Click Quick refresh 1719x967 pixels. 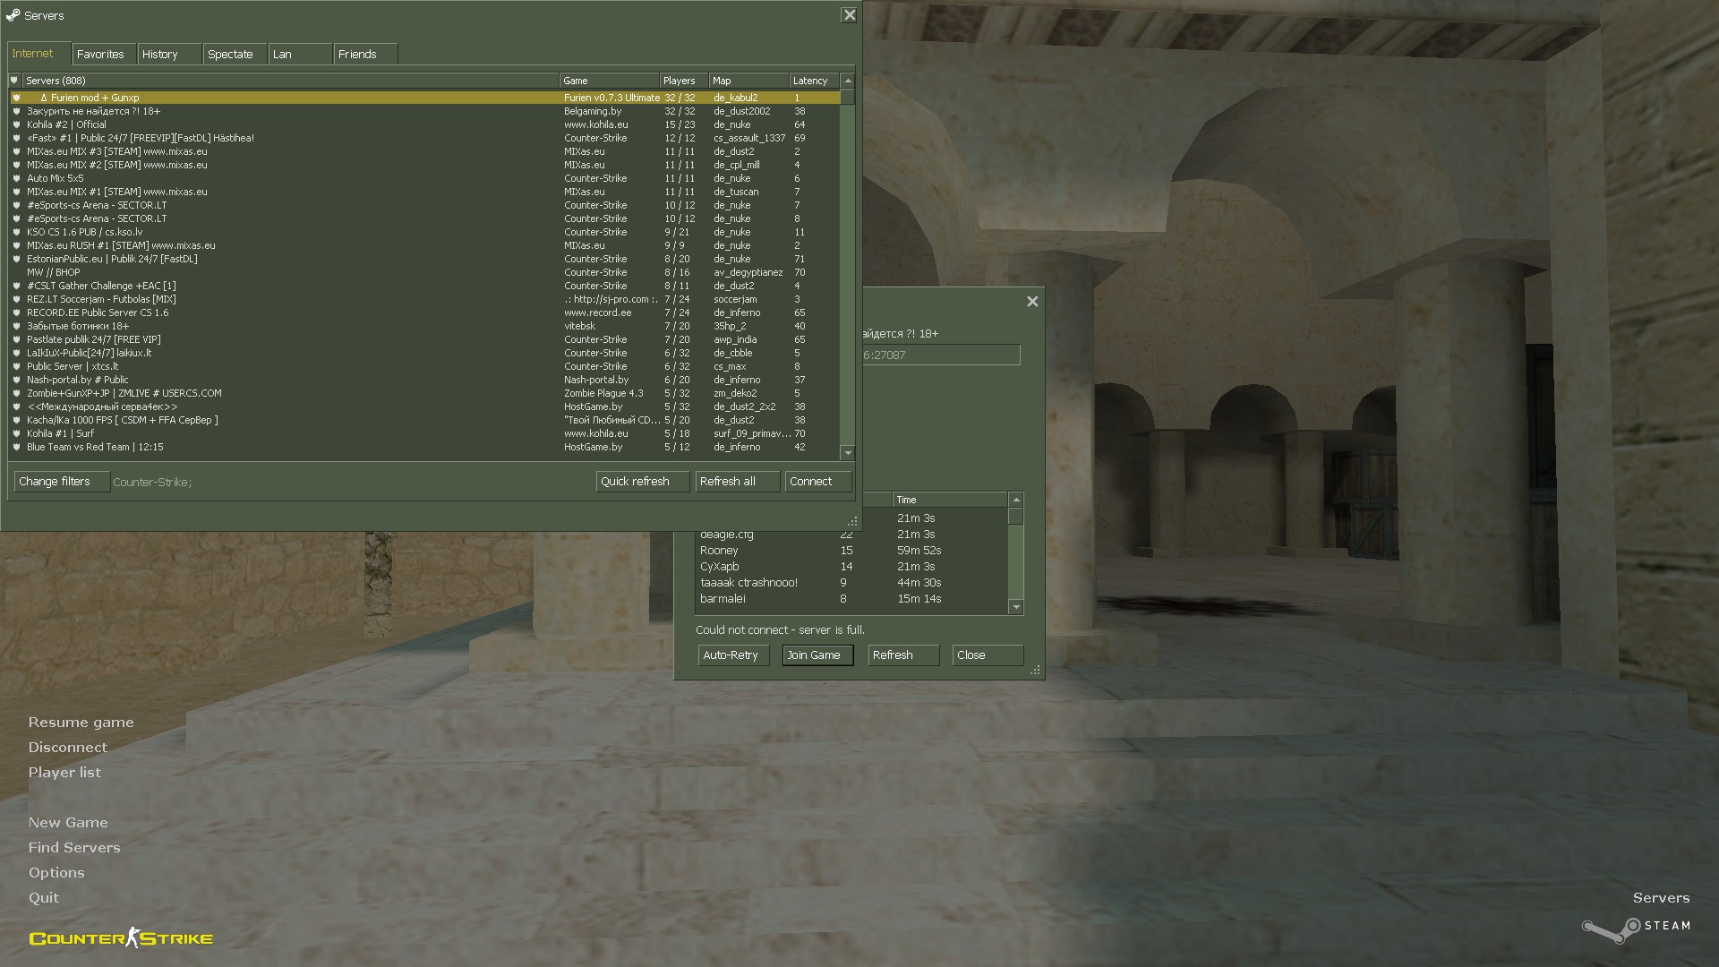[x=642, y=482]
